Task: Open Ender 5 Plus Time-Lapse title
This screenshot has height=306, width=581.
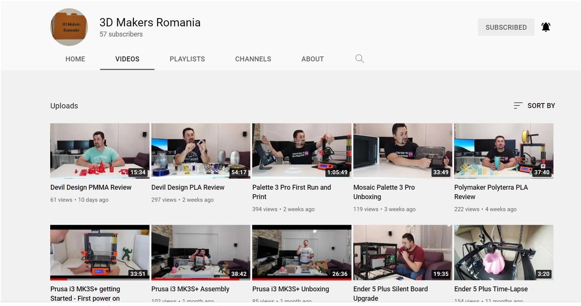Action: click(491, 289)
